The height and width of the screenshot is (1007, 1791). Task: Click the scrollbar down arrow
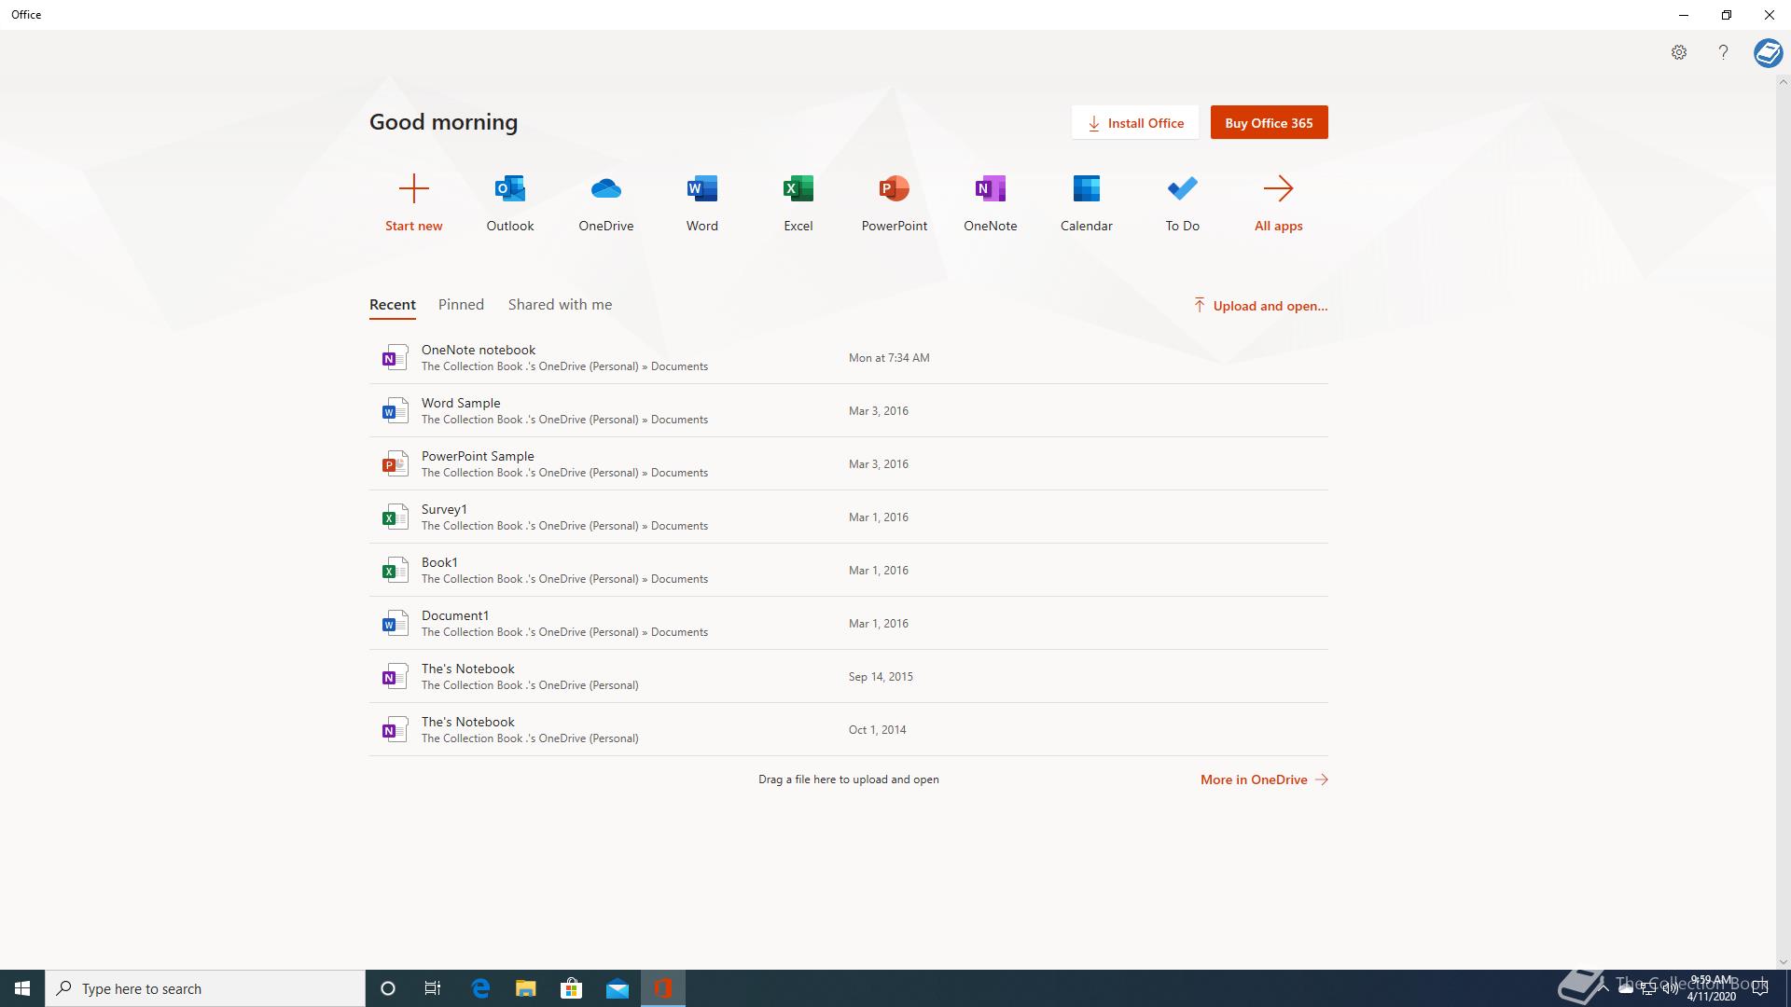pos(1783,962)
